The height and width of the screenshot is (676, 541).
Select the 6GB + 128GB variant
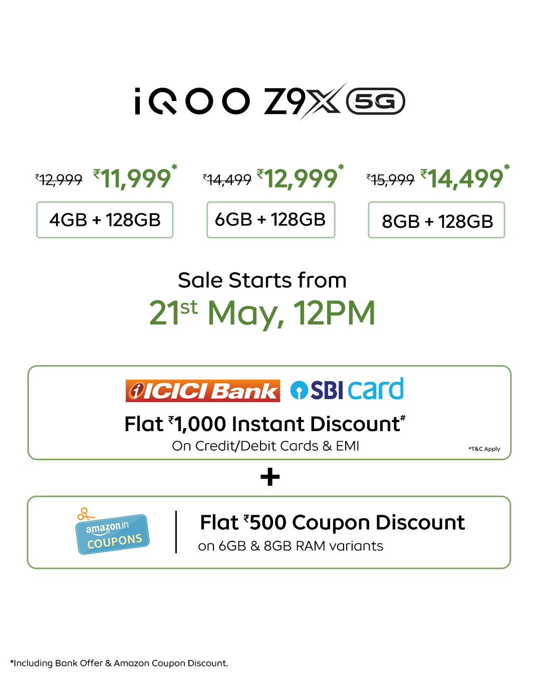[270, 219]
